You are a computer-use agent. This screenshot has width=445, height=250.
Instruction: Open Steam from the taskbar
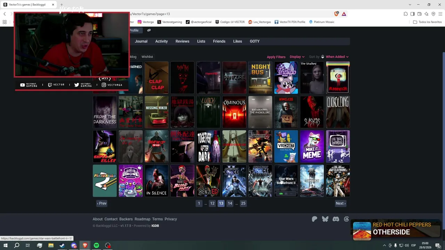(62, 245)
